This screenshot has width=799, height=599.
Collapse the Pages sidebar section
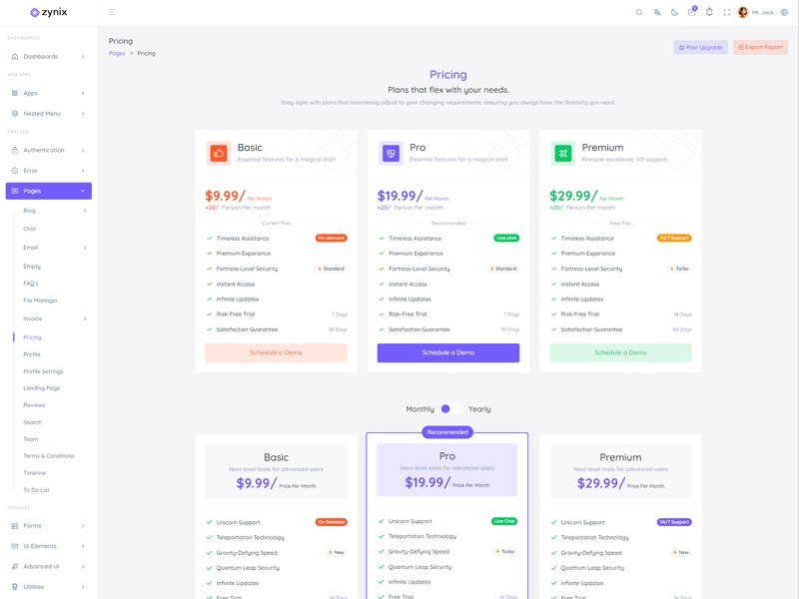[48, 191]
